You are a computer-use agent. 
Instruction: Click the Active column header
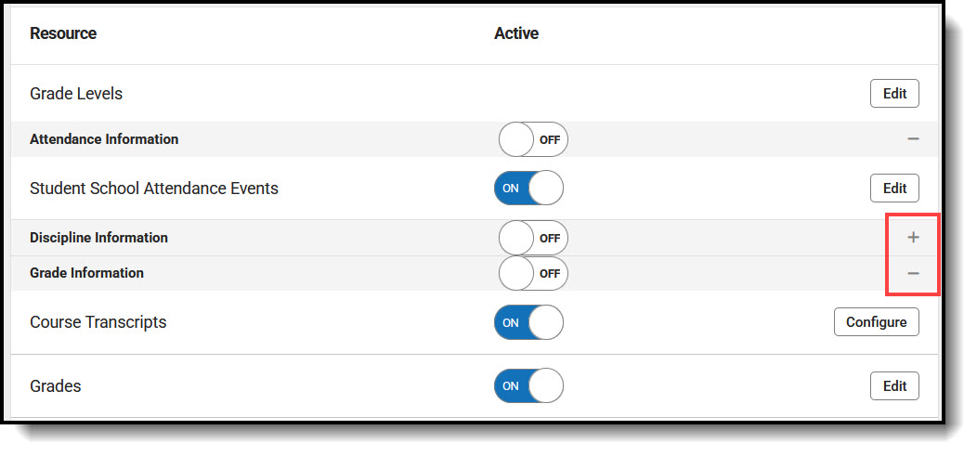click(516, 33)
